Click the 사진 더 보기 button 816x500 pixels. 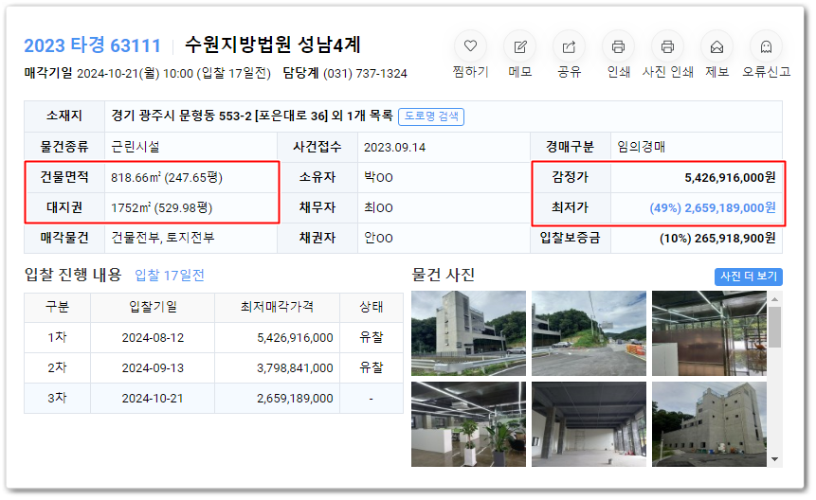749,277
